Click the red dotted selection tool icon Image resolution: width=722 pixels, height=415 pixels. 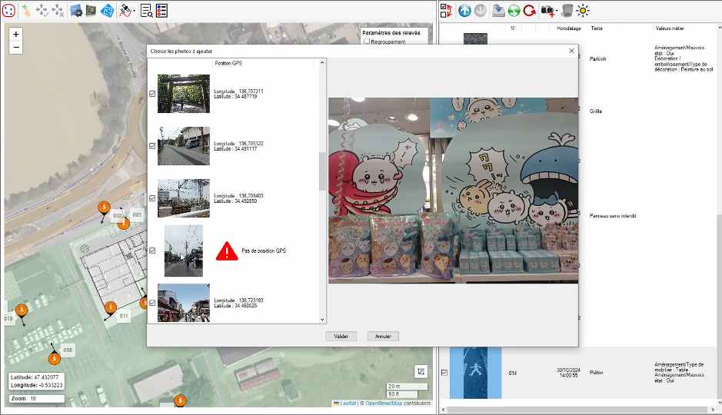(9, 10)
